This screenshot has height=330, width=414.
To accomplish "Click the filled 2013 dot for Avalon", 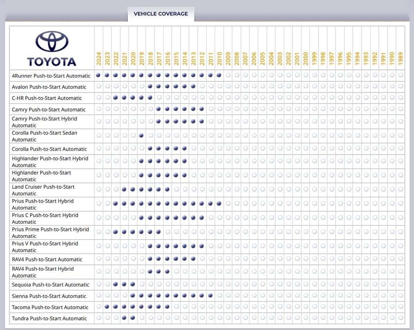I will click(x=193, y=86).
